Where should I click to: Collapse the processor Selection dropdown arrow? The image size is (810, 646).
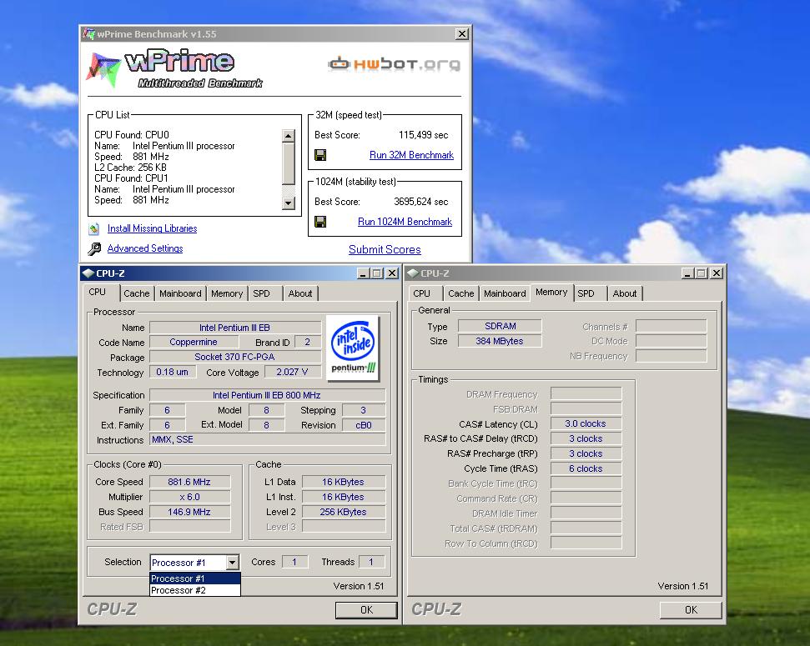tap(233, 563)
